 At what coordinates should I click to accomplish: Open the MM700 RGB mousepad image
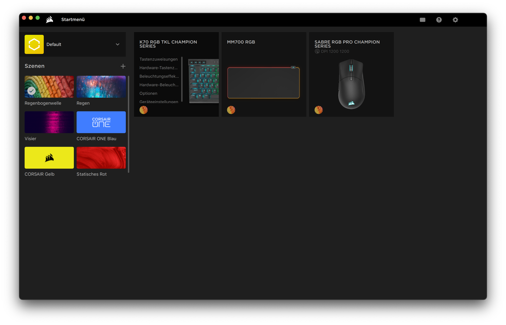(x=263, y=82)
